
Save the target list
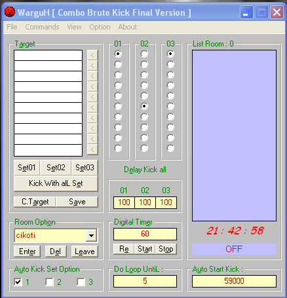click(77, 202)
